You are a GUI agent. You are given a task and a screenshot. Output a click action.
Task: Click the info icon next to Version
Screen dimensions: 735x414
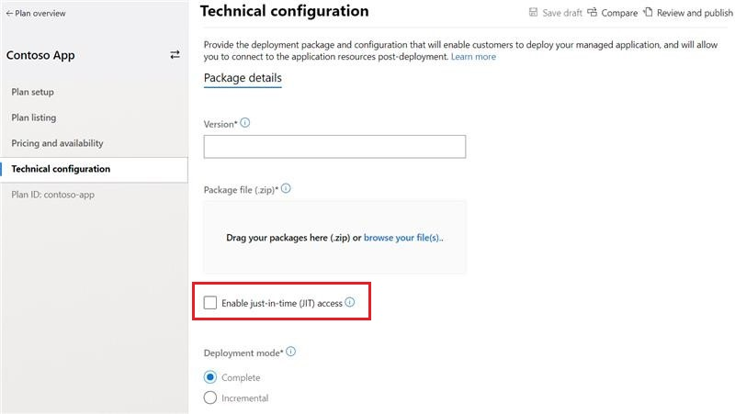244,123
